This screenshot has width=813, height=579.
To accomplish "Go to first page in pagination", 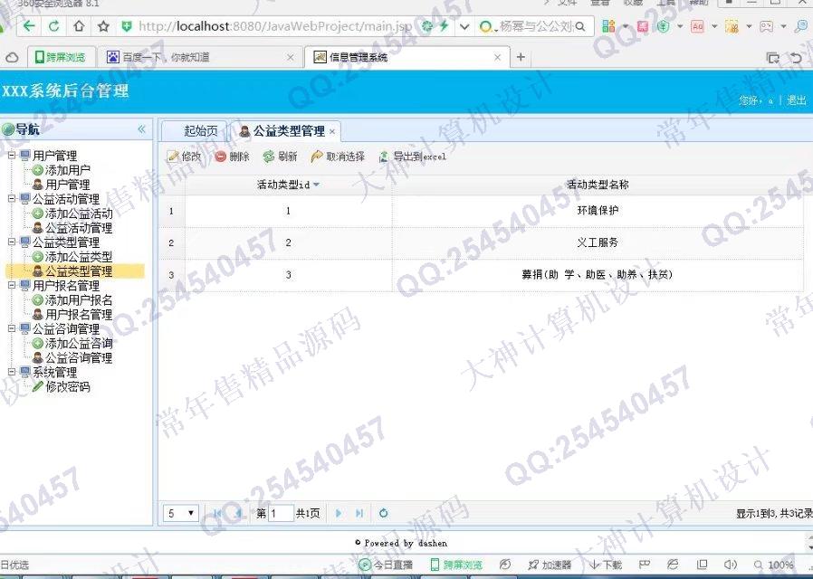I will click(217, 513).
